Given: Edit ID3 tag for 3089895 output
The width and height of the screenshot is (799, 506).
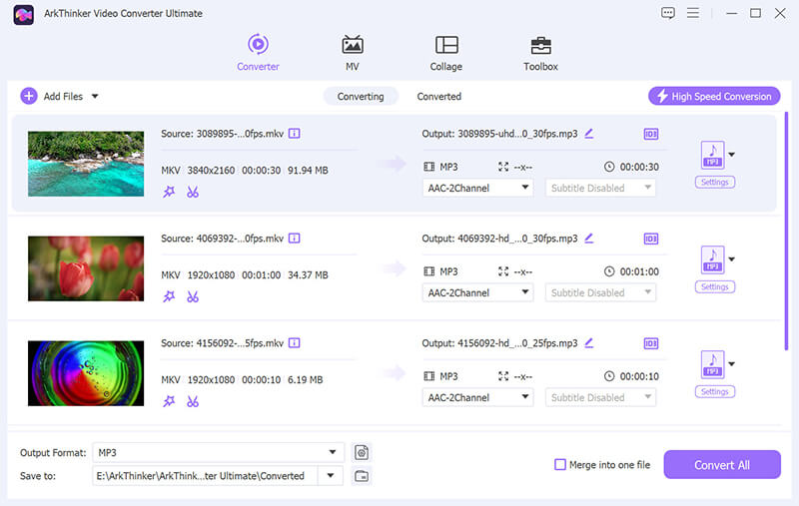Looking at the screenshot, I should 651,134.
